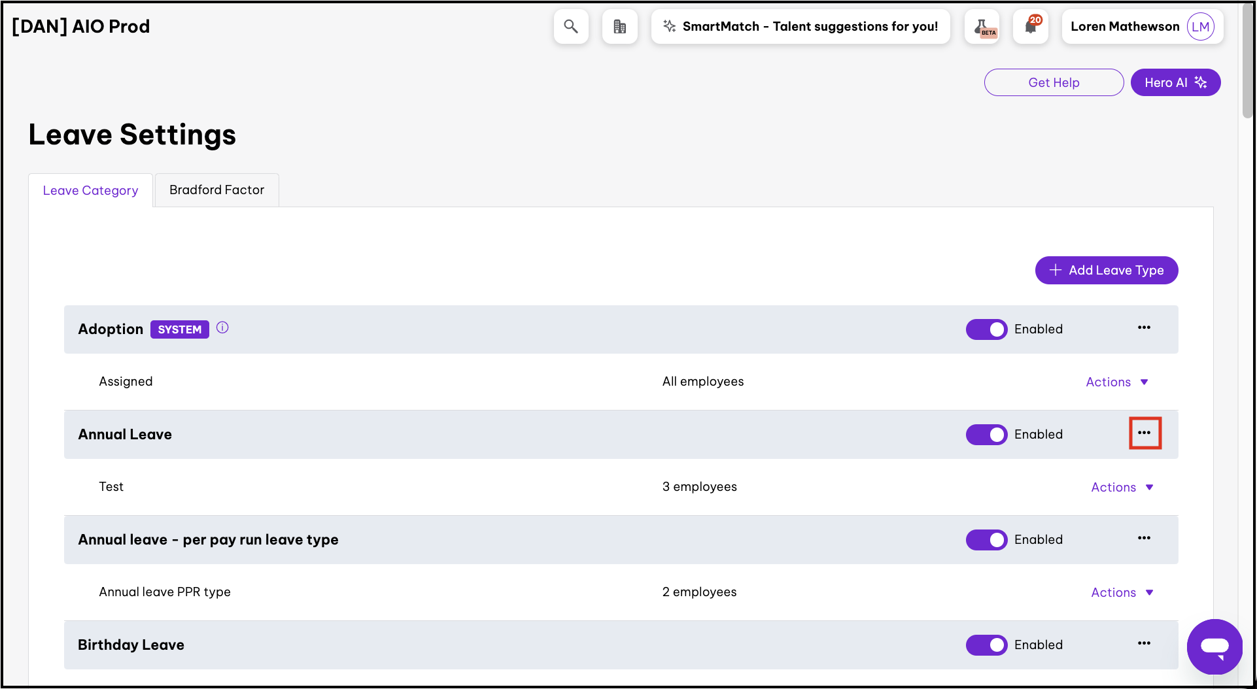Open the three-dot menu for Birthday Leave
Screen dimensions: 1257x689
click(x=1144, y=644)
